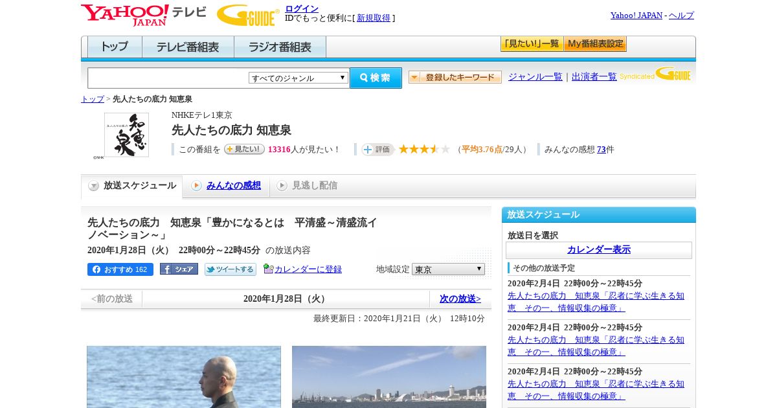This screenshot has width=777, height=408.
Task: Switch to the ラジオ番組表 tab
Action: click(280, 47)
